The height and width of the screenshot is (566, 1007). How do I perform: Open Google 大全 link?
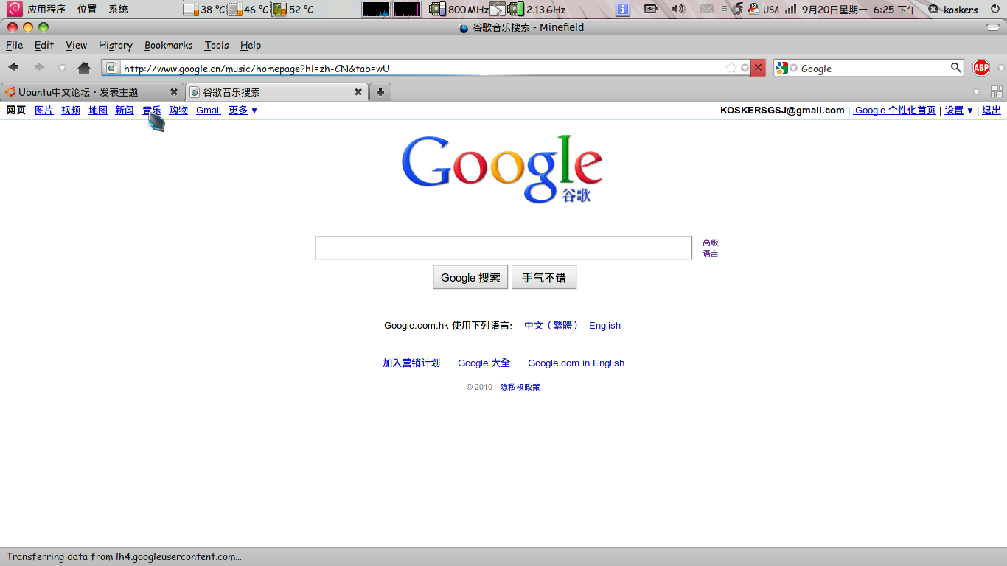pos(484,363)
